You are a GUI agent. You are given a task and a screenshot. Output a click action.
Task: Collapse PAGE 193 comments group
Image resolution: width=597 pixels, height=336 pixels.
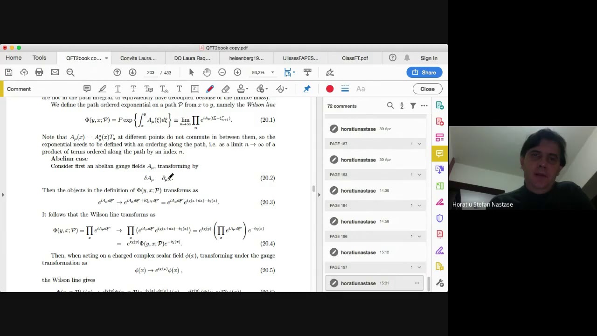(419, 175)
